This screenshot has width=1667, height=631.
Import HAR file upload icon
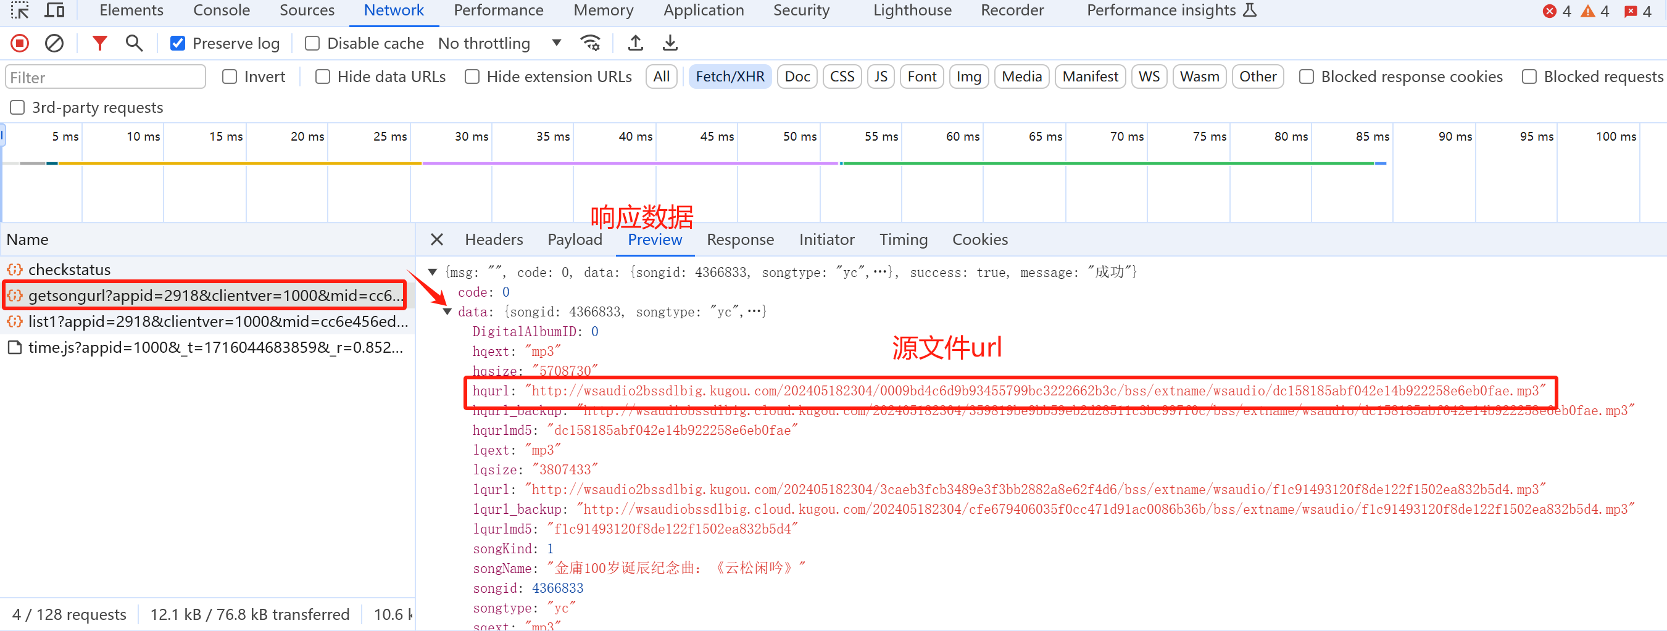pyautogui.click(x=636, y=43)
